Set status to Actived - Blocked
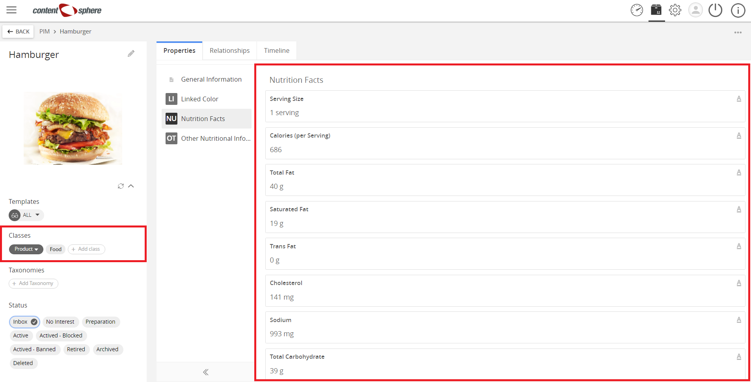 click(61, 335)
